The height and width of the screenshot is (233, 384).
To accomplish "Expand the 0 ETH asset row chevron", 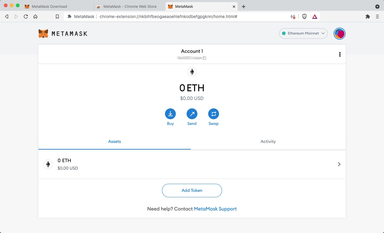I will point(339,164).
